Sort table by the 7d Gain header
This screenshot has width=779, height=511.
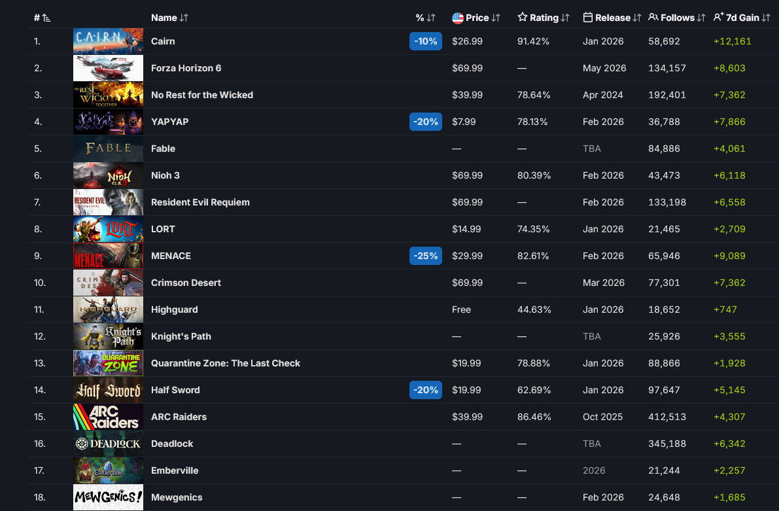[x=742, y=18]
